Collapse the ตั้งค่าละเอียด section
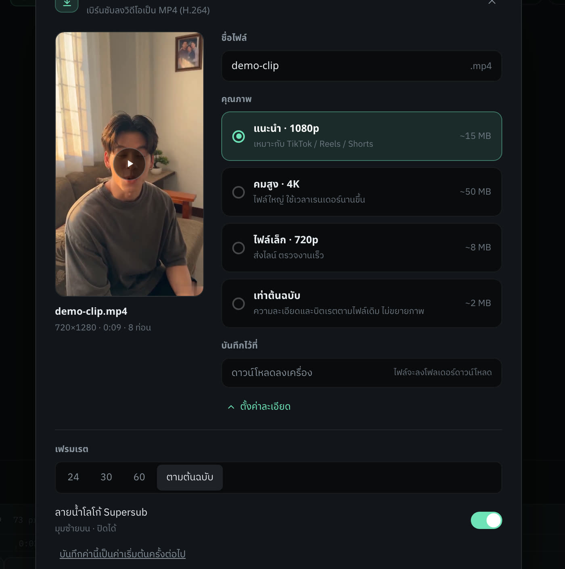The width and height of the screenshot is (565, 569). 259,406
